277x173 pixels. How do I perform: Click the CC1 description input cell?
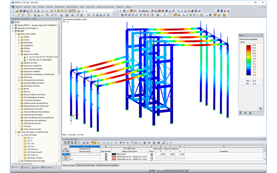click(x=85, y=154)
